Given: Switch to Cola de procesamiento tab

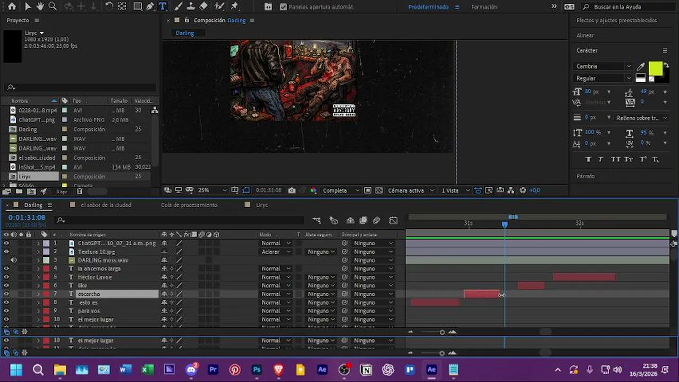Looking at the screenshot, I should 189,205.
